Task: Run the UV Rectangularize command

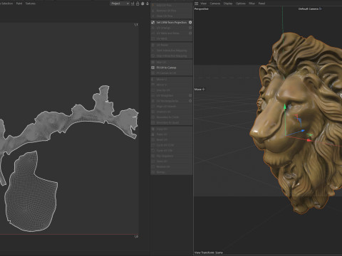Action: [x=167, y=101]
